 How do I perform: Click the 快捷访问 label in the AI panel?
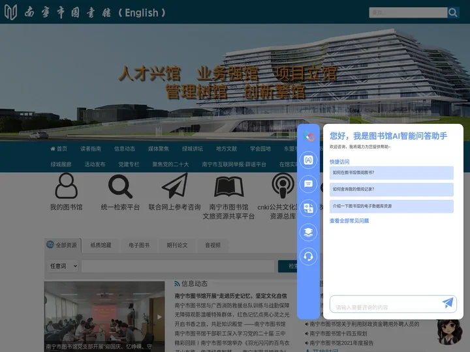pyautogui.click(x=339, y=162)
